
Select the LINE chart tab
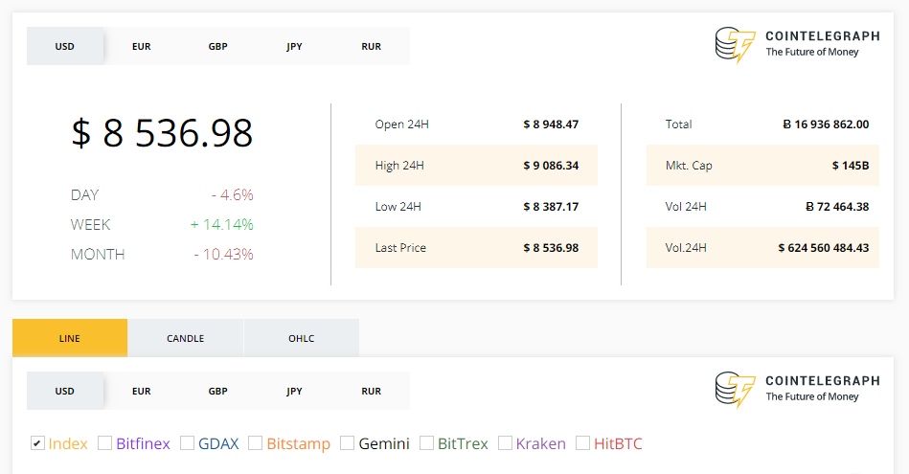70,338
